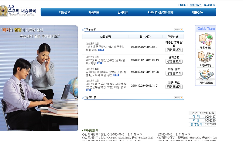This screenshot has width=243, height=141.
Task: Click the SITEMAP link at top
Action: tap(195, 5)
